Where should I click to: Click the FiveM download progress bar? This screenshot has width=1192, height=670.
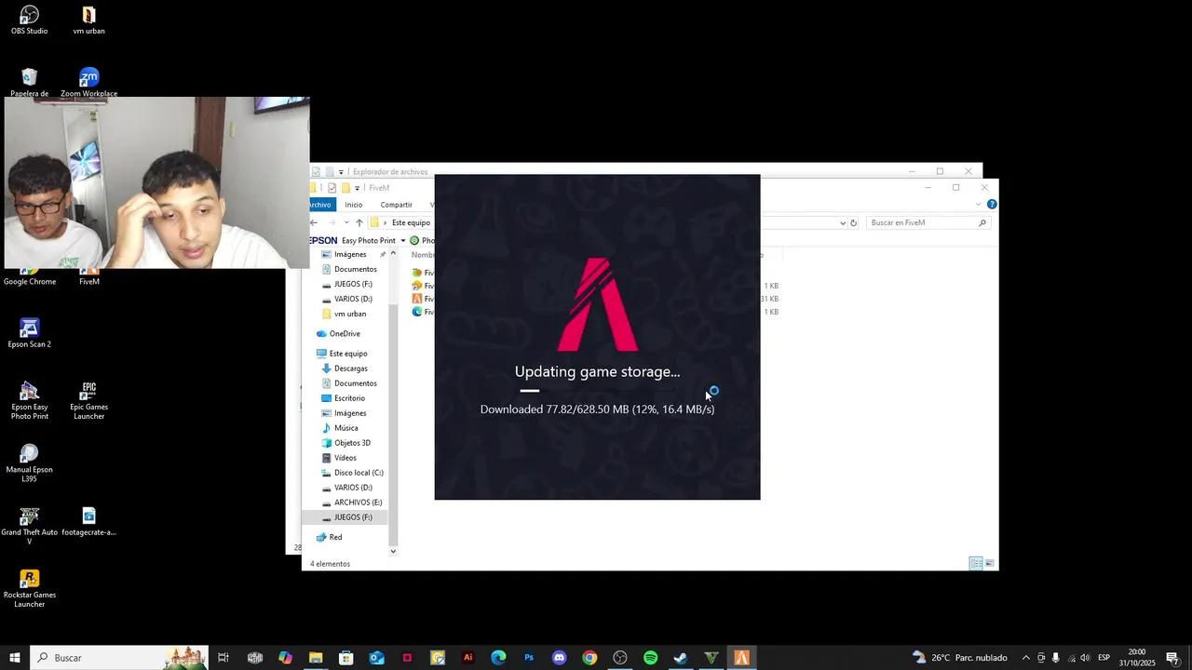[597, 391]
